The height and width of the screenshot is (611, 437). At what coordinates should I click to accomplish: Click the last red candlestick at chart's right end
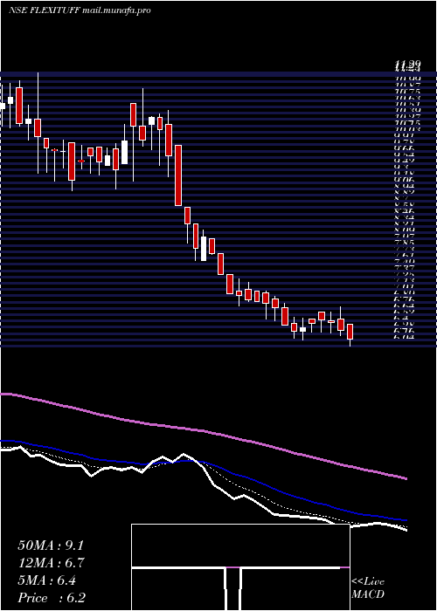(350, 331)
